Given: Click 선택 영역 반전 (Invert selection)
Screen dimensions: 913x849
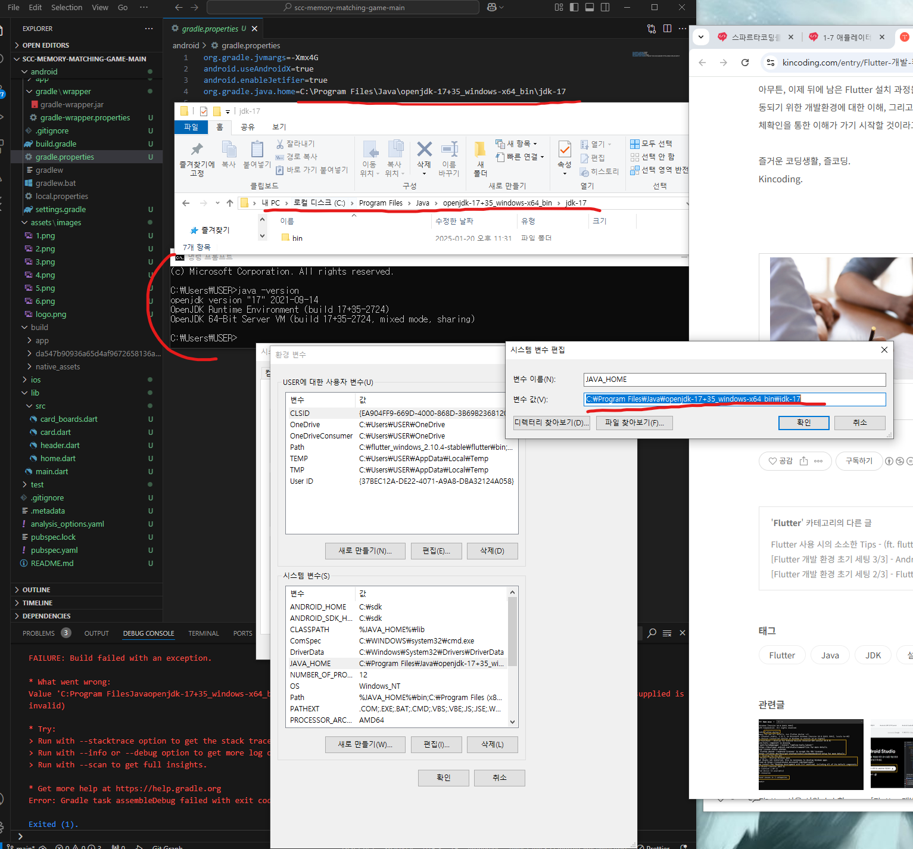Looking at the screenshot, I should (659, 170).
